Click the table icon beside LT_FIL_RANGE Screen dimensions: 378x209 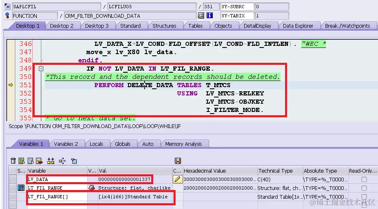(x=21, y=188)
